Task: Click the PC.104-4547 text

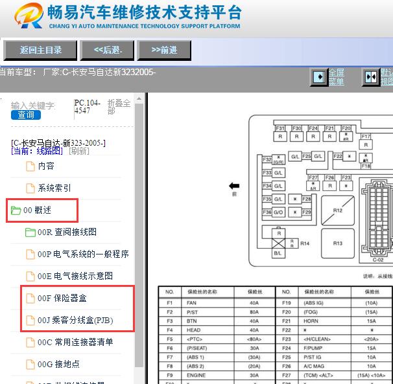Action: 87,107
